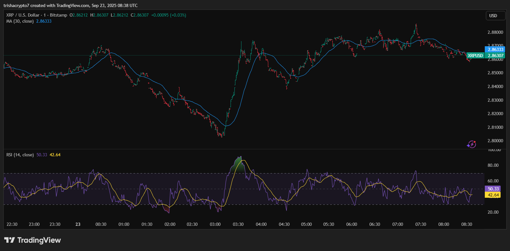Click the TradingView logo mark
This screenshot has width=510, height=251.
pyautogui.click(x=9, y=240)
